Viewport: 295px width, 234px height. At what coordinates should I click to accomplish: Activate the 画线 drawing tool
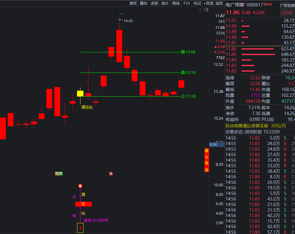click(x=176, y=3)
